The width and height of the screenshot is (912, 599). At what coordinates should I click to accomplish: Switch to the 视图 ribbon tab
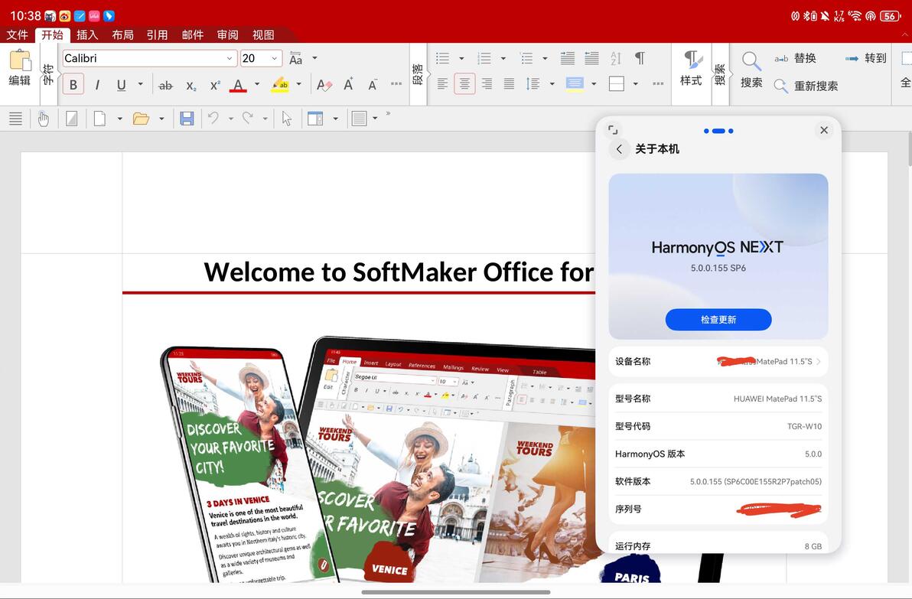pos(263,35)
